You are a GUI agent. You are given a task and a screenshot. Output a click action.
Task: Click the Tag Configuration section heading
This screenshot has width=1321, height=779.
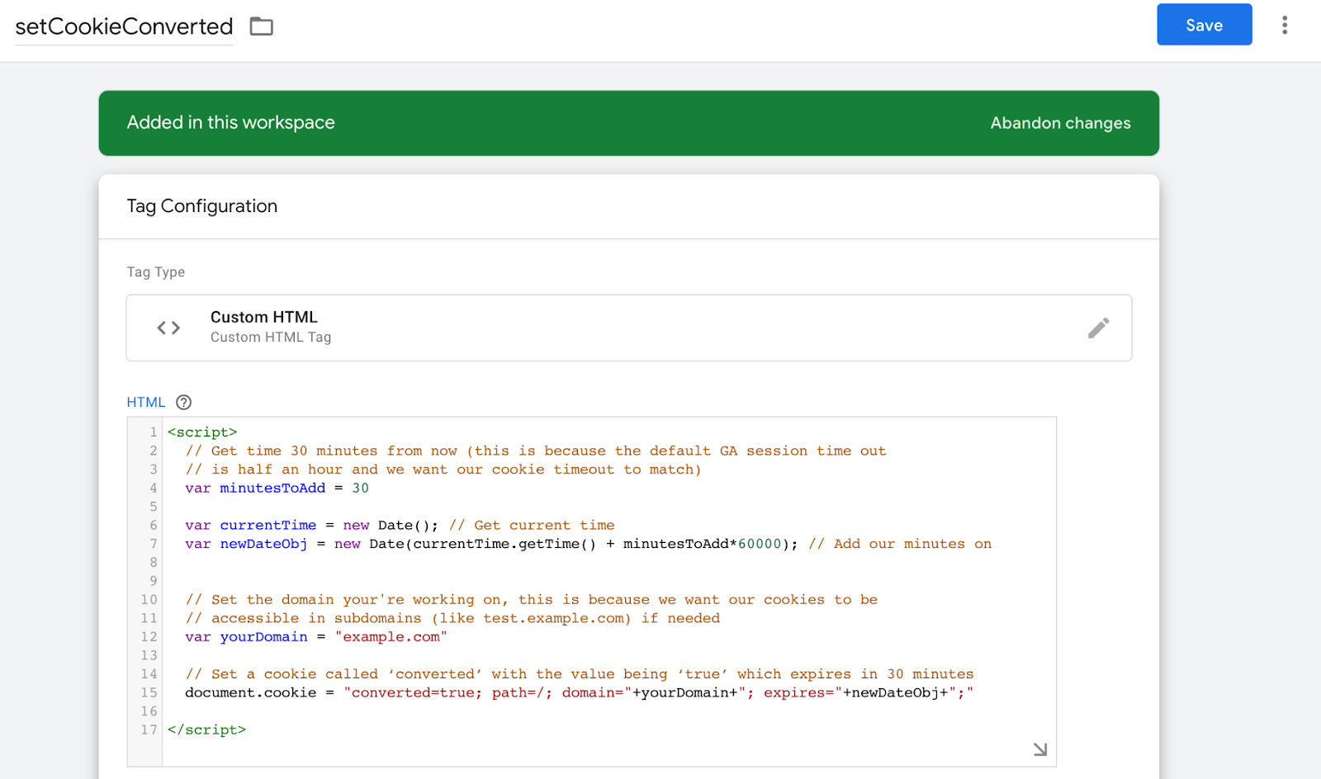point(202,206)
